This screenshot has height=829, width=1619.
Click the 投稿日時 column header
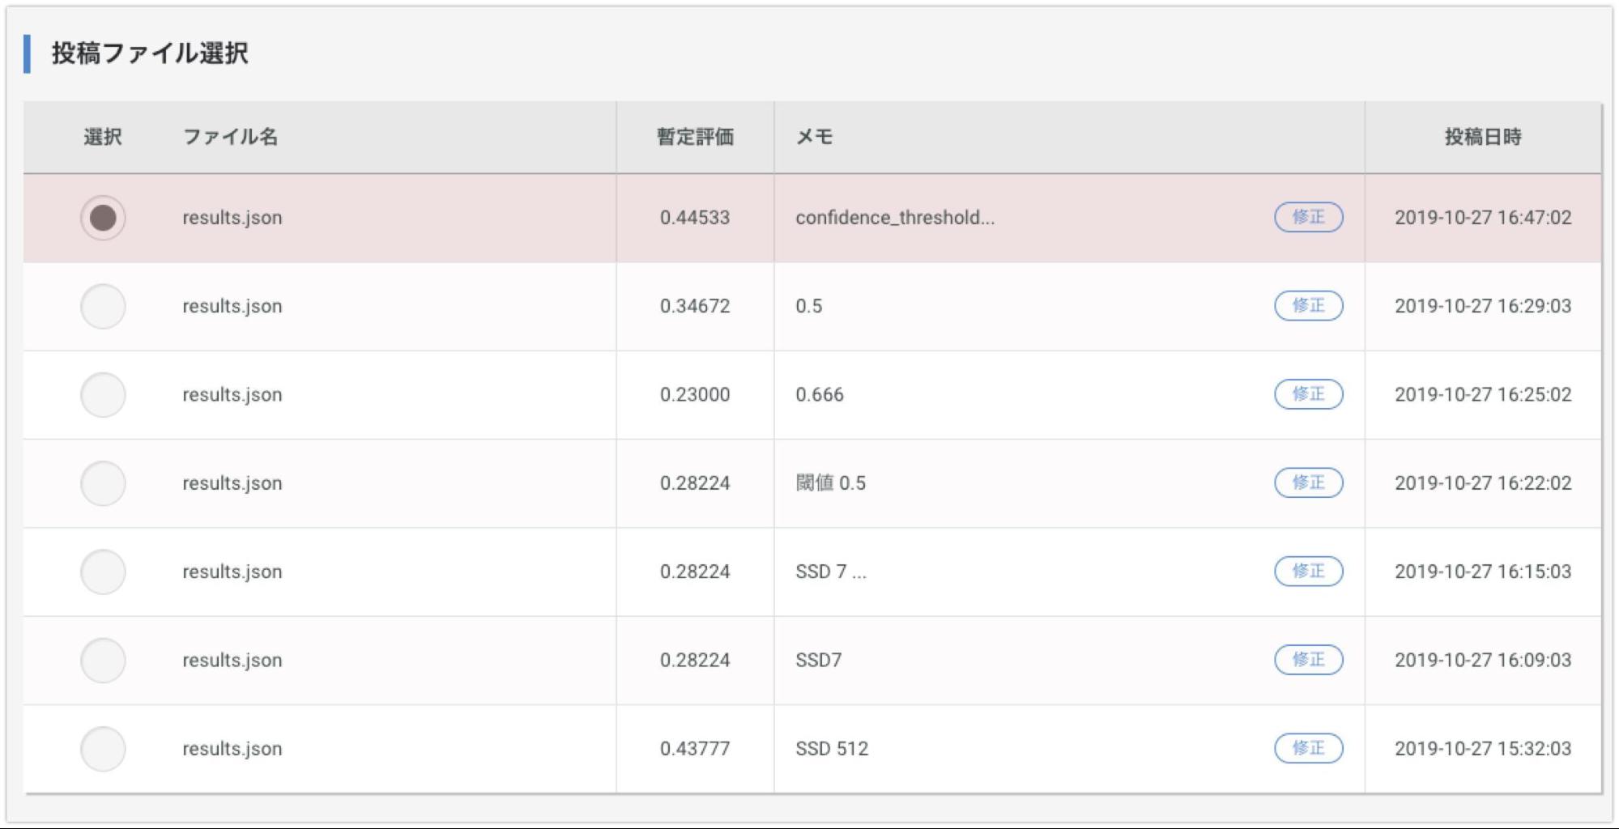tap(1483, 137)
